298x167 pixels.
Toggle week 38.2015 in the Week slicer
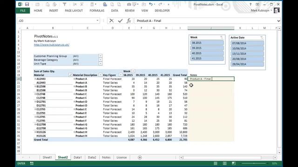tap(207, 43)
